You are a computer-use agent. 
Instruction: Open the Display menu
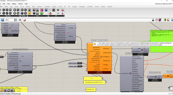pyautogui.click(x=14, y=4)
